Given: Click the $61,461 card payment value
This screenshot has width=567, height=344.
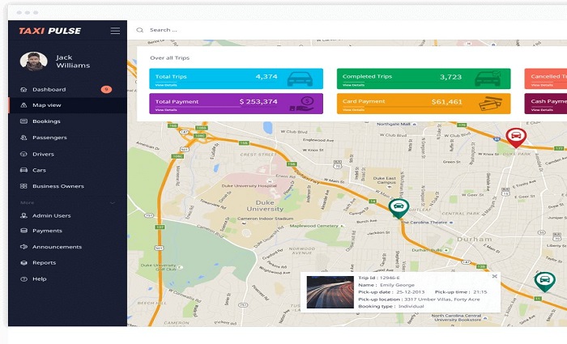Looking at the screenshot, I should [x=446, y=102].
